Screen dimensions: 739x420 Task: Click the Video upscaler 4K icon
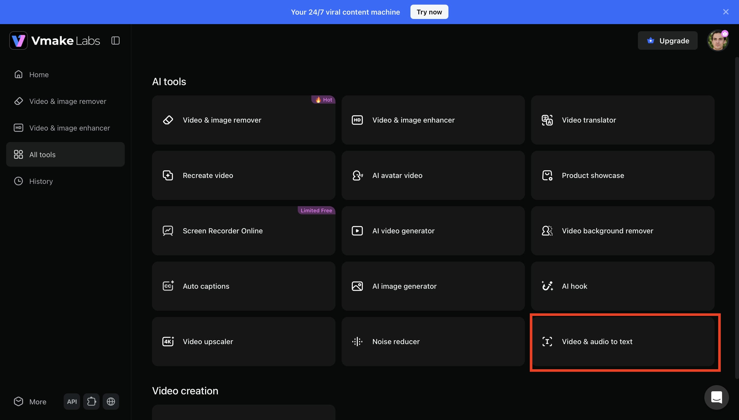(x=168, y=341)
